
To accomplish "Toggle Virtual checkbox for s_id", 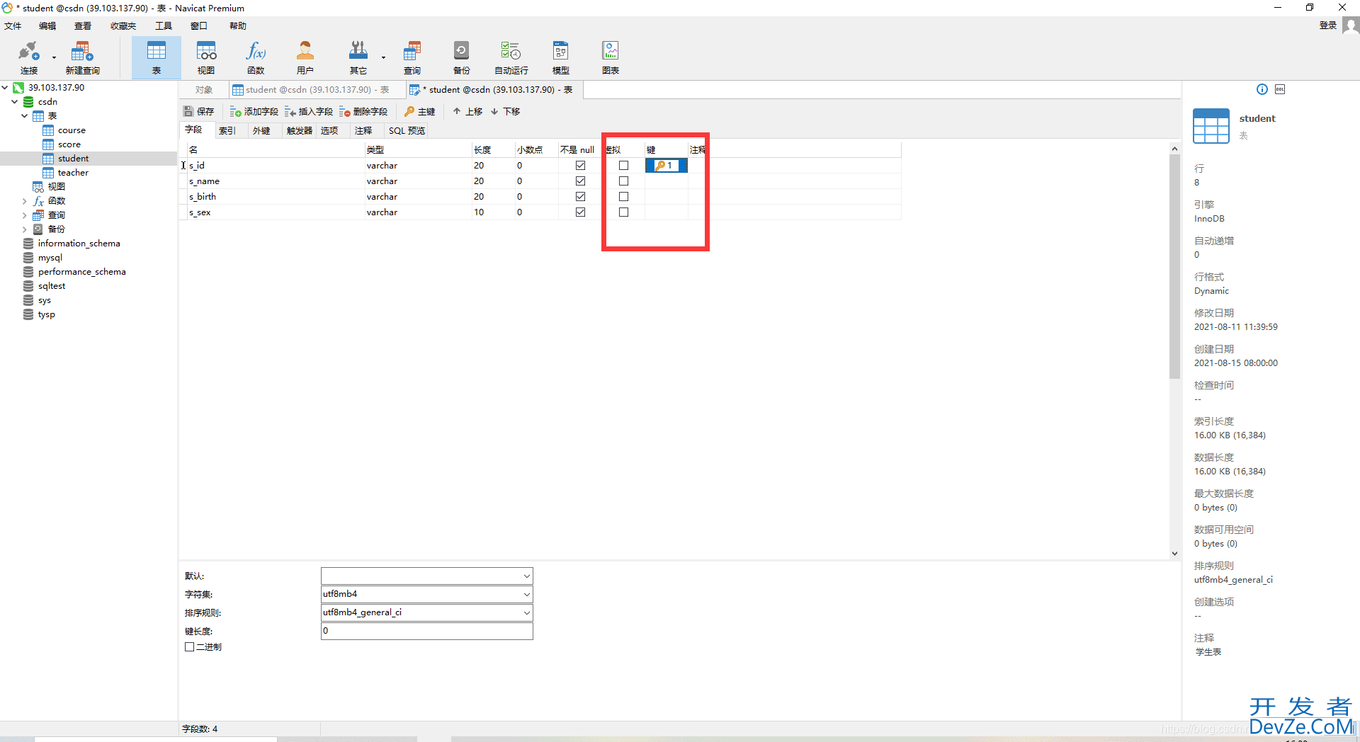I will pyautogui.click(x=623, y=166).
